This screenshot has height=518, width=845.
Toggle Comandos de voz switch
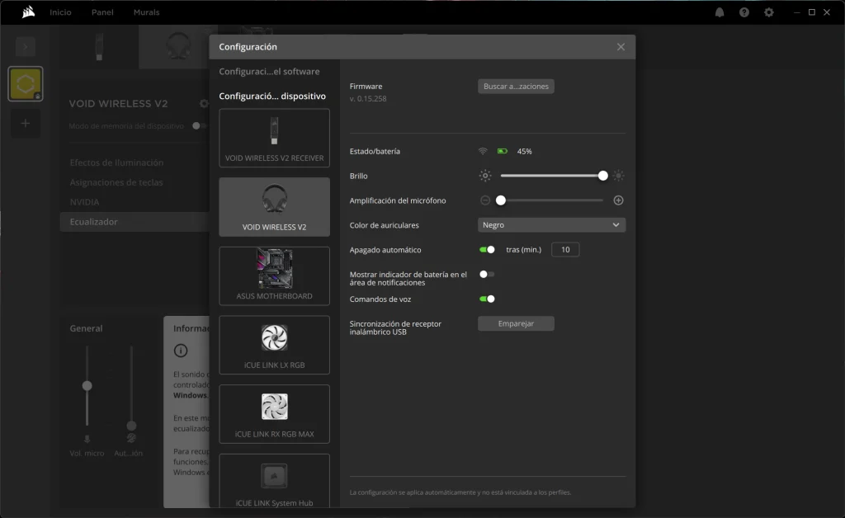(487, 299)
